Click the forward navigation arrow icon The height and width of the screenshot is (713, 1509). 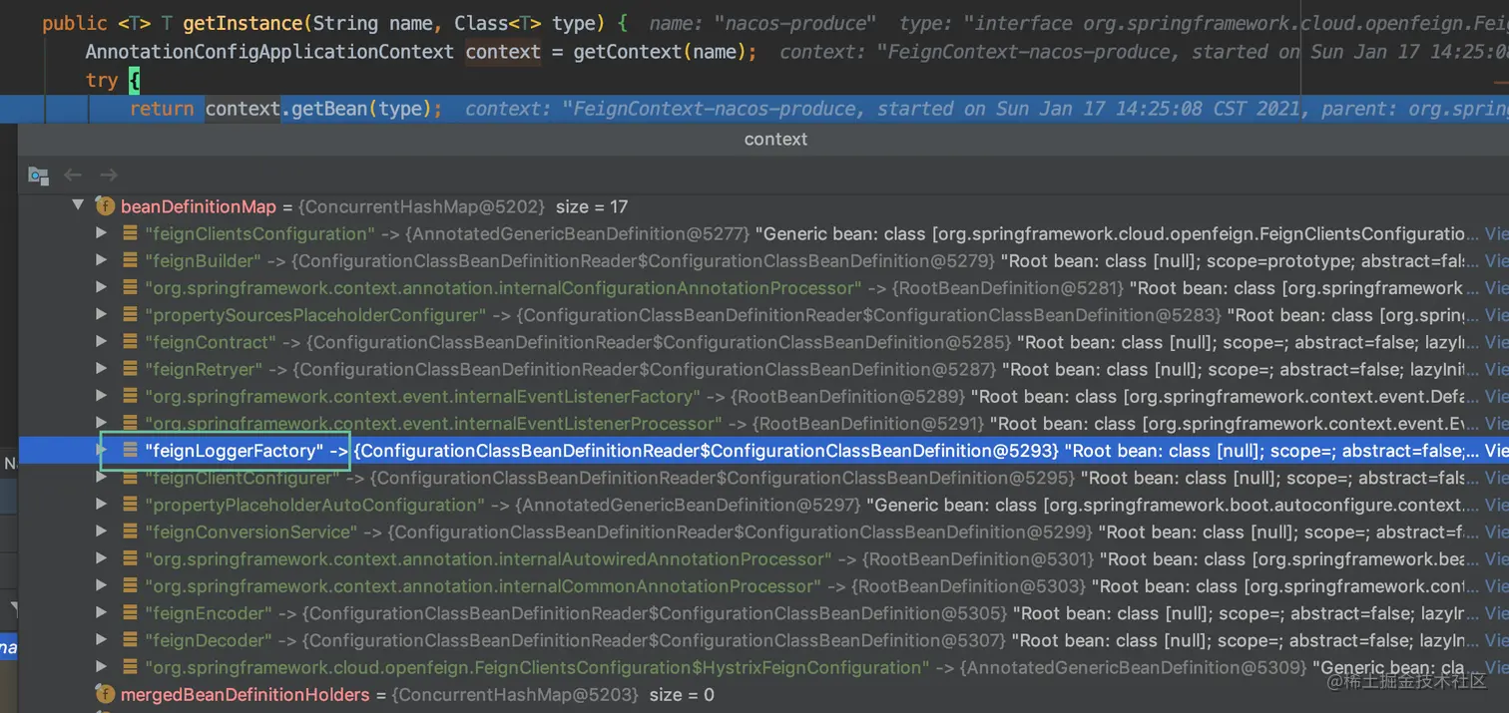point(108,175)
